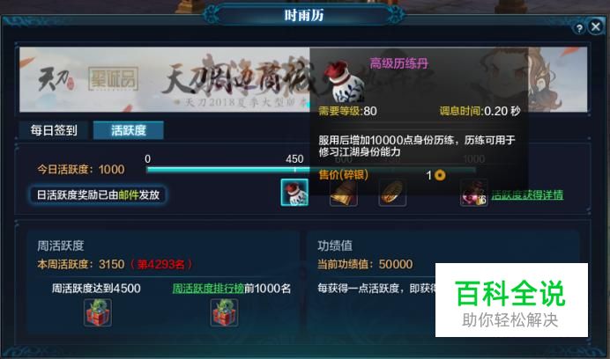Click the 高级历练丹 item title
Viewport: 610px width, 359px height.
click(398, 63)
